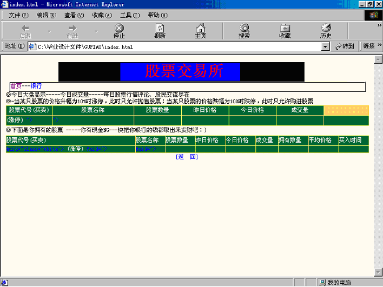Open the History (历史) toolbar icon

coord(326,30)
